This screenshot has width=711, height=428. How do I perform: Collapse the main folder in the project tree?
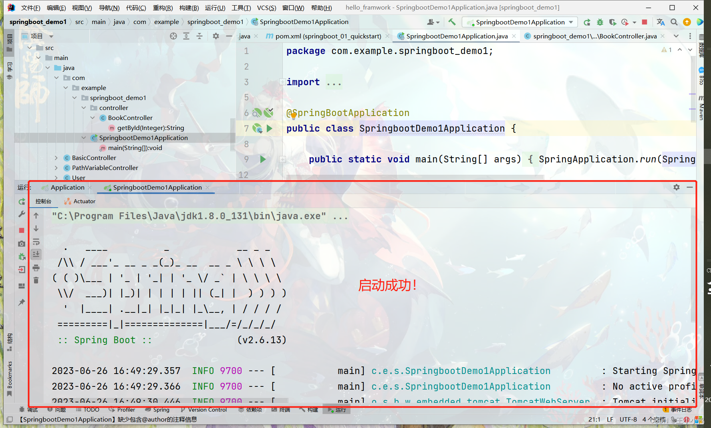point(38,58)
